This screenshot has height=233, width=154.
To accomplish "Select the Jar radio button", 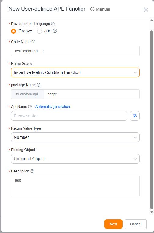I will [39, 31].
